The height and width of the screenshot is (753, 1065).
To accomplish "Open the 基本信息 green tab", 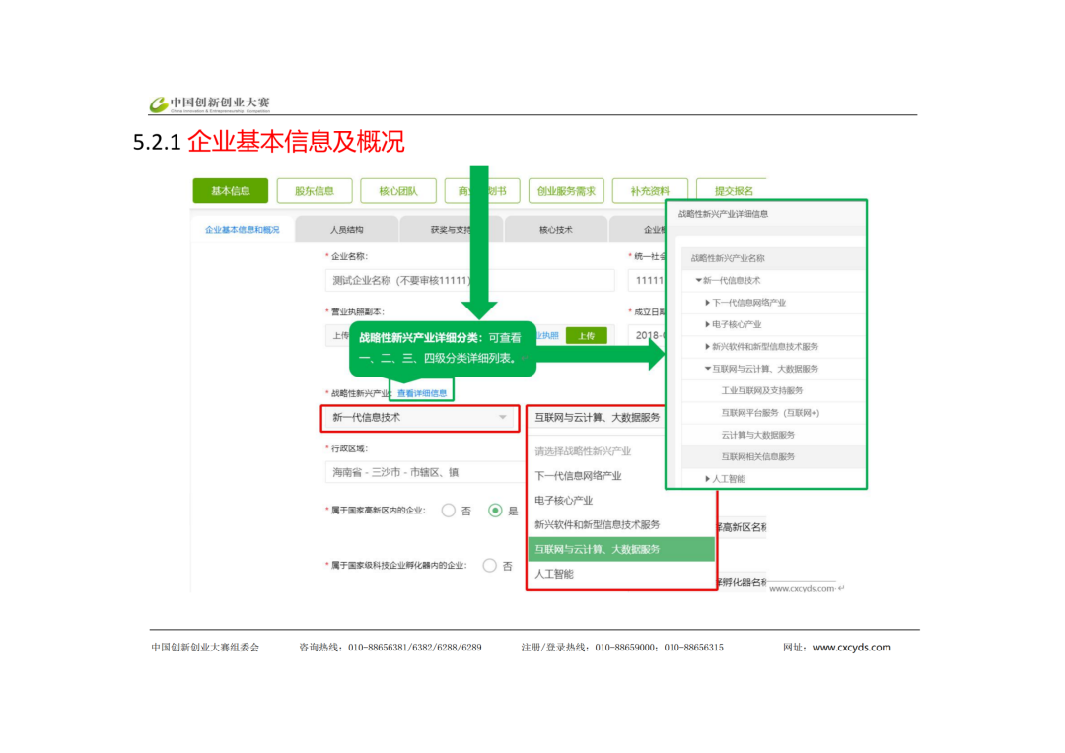I will tap(230, 191).
